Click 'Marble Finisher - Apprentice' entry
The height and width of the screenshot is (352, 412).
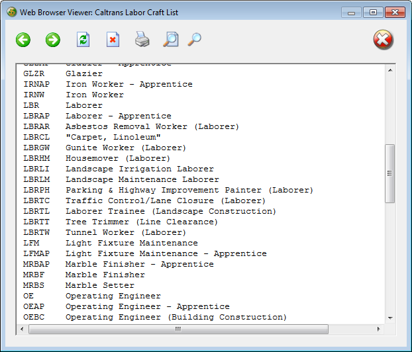click(x=140, y=264)
